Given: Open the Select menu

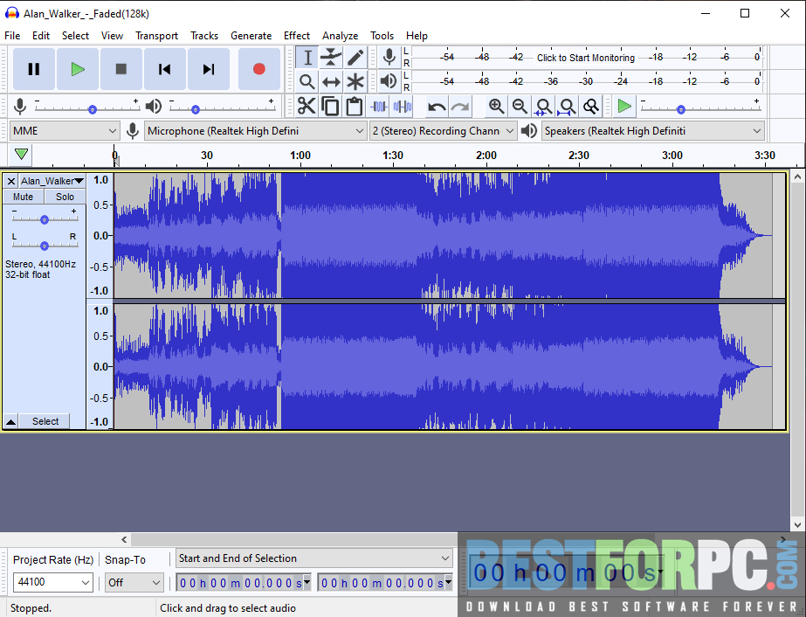Looking at the screenshot, I should (76, 36).
